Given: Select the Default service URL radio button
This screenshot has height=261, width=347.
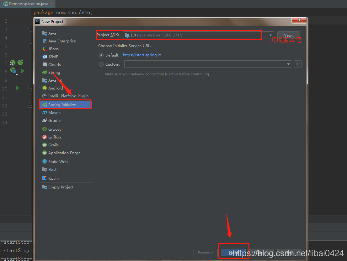Looking at the screenshot, I should [101, 55].
